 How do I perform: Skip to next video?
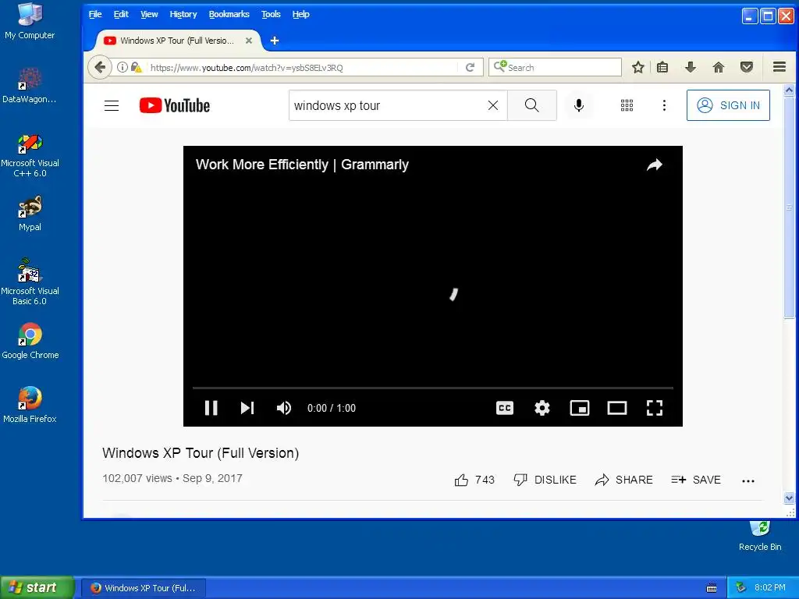tap(247, 408)
